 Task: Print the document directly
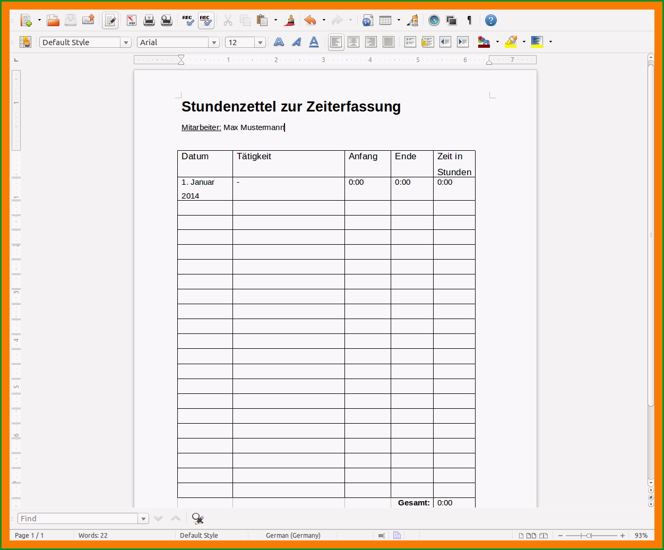click(x=149, y=21)
